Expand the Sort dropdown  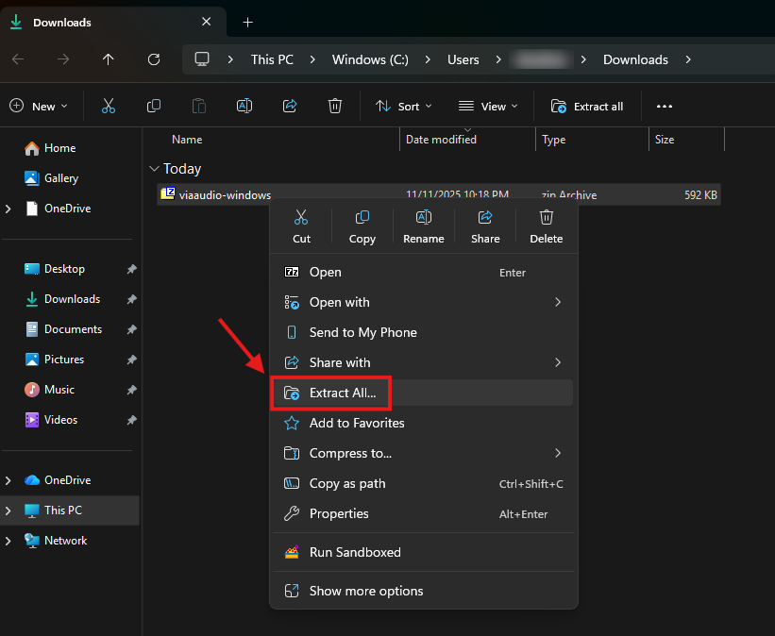404,107
